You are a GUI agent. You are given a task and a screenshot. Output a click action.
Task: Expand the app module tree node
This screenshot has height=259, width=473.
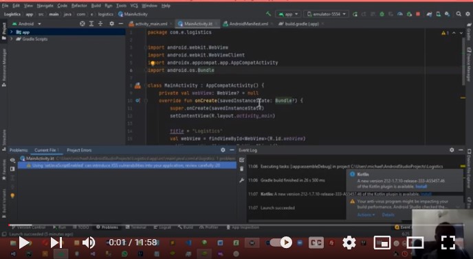(12, 32)
